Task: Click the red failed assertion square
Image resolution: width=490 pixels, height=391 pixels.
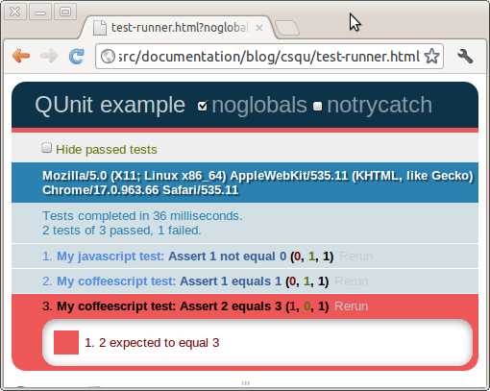Action: tap(66, 342)
